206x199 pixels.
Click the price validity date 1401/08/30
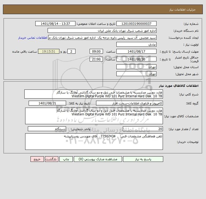point(136,59)
